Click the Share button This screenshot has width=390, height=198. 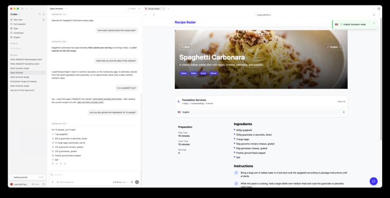[132, 9]
